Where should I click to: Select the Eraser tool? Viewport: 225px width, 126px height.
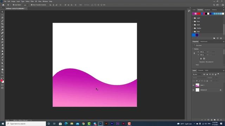[2, 45]
